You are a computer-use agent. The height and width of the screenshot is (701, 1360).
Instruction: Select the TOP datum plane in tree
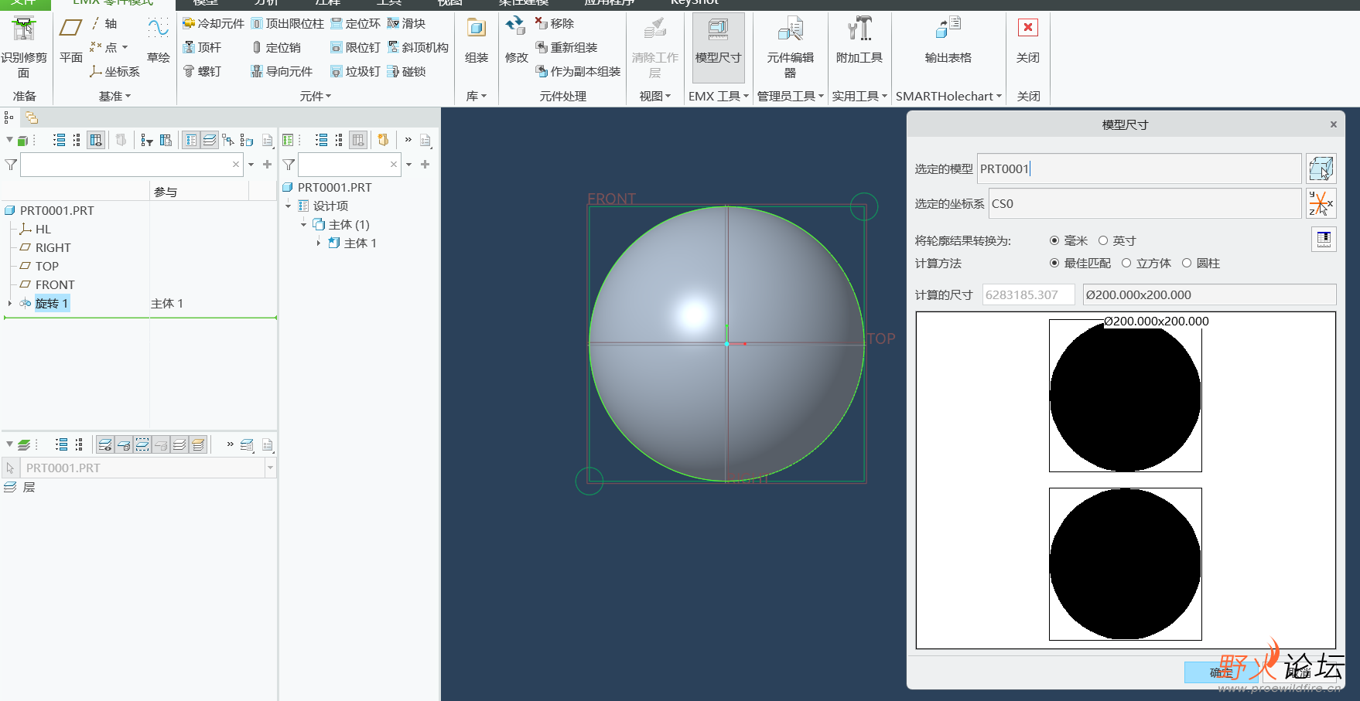(46, 266)
